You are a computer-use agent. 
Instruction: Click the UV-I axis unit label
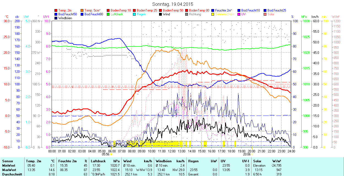(x=46, y=17)
